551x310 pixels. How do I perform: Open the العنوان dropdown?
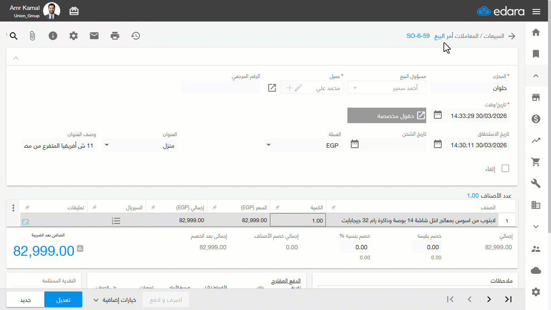pyautogui.click(x=139, y=145)
